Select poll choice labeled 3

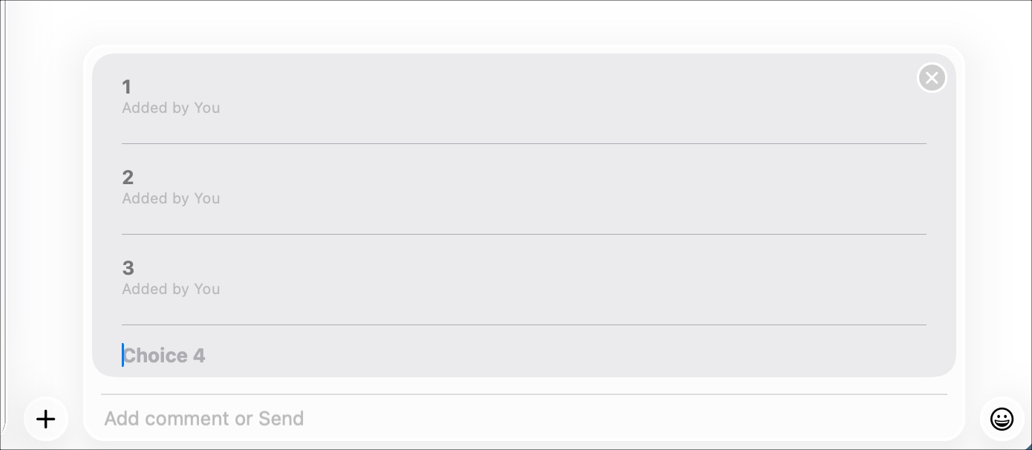(x=128, y=268)
